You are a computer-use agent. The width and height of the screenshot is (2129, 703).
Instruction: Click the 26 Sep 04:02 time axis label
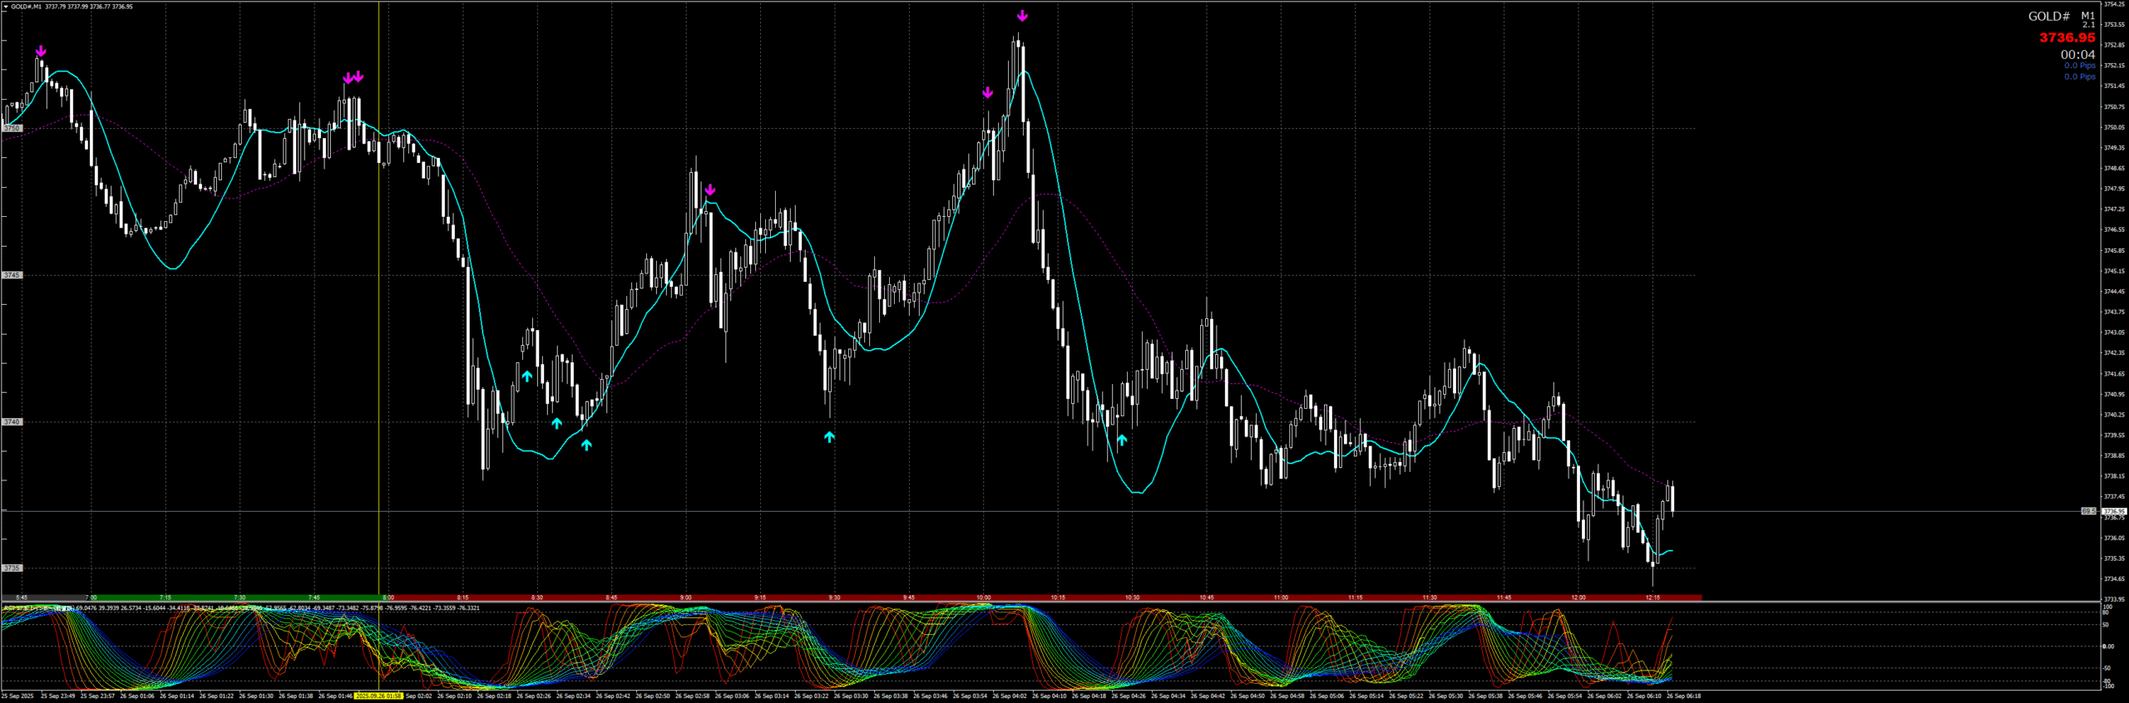(x=1010, y=696)
